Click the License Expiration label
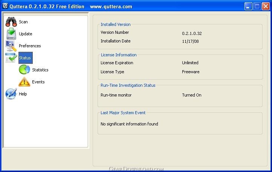 117,63
